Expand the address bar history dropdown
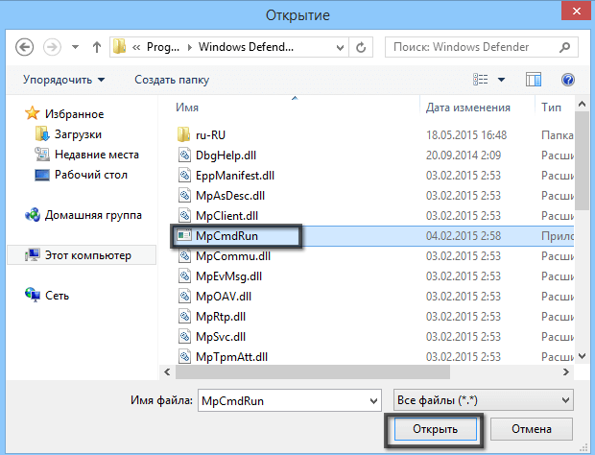The image size is (595, 455). [x=340, y=47]
